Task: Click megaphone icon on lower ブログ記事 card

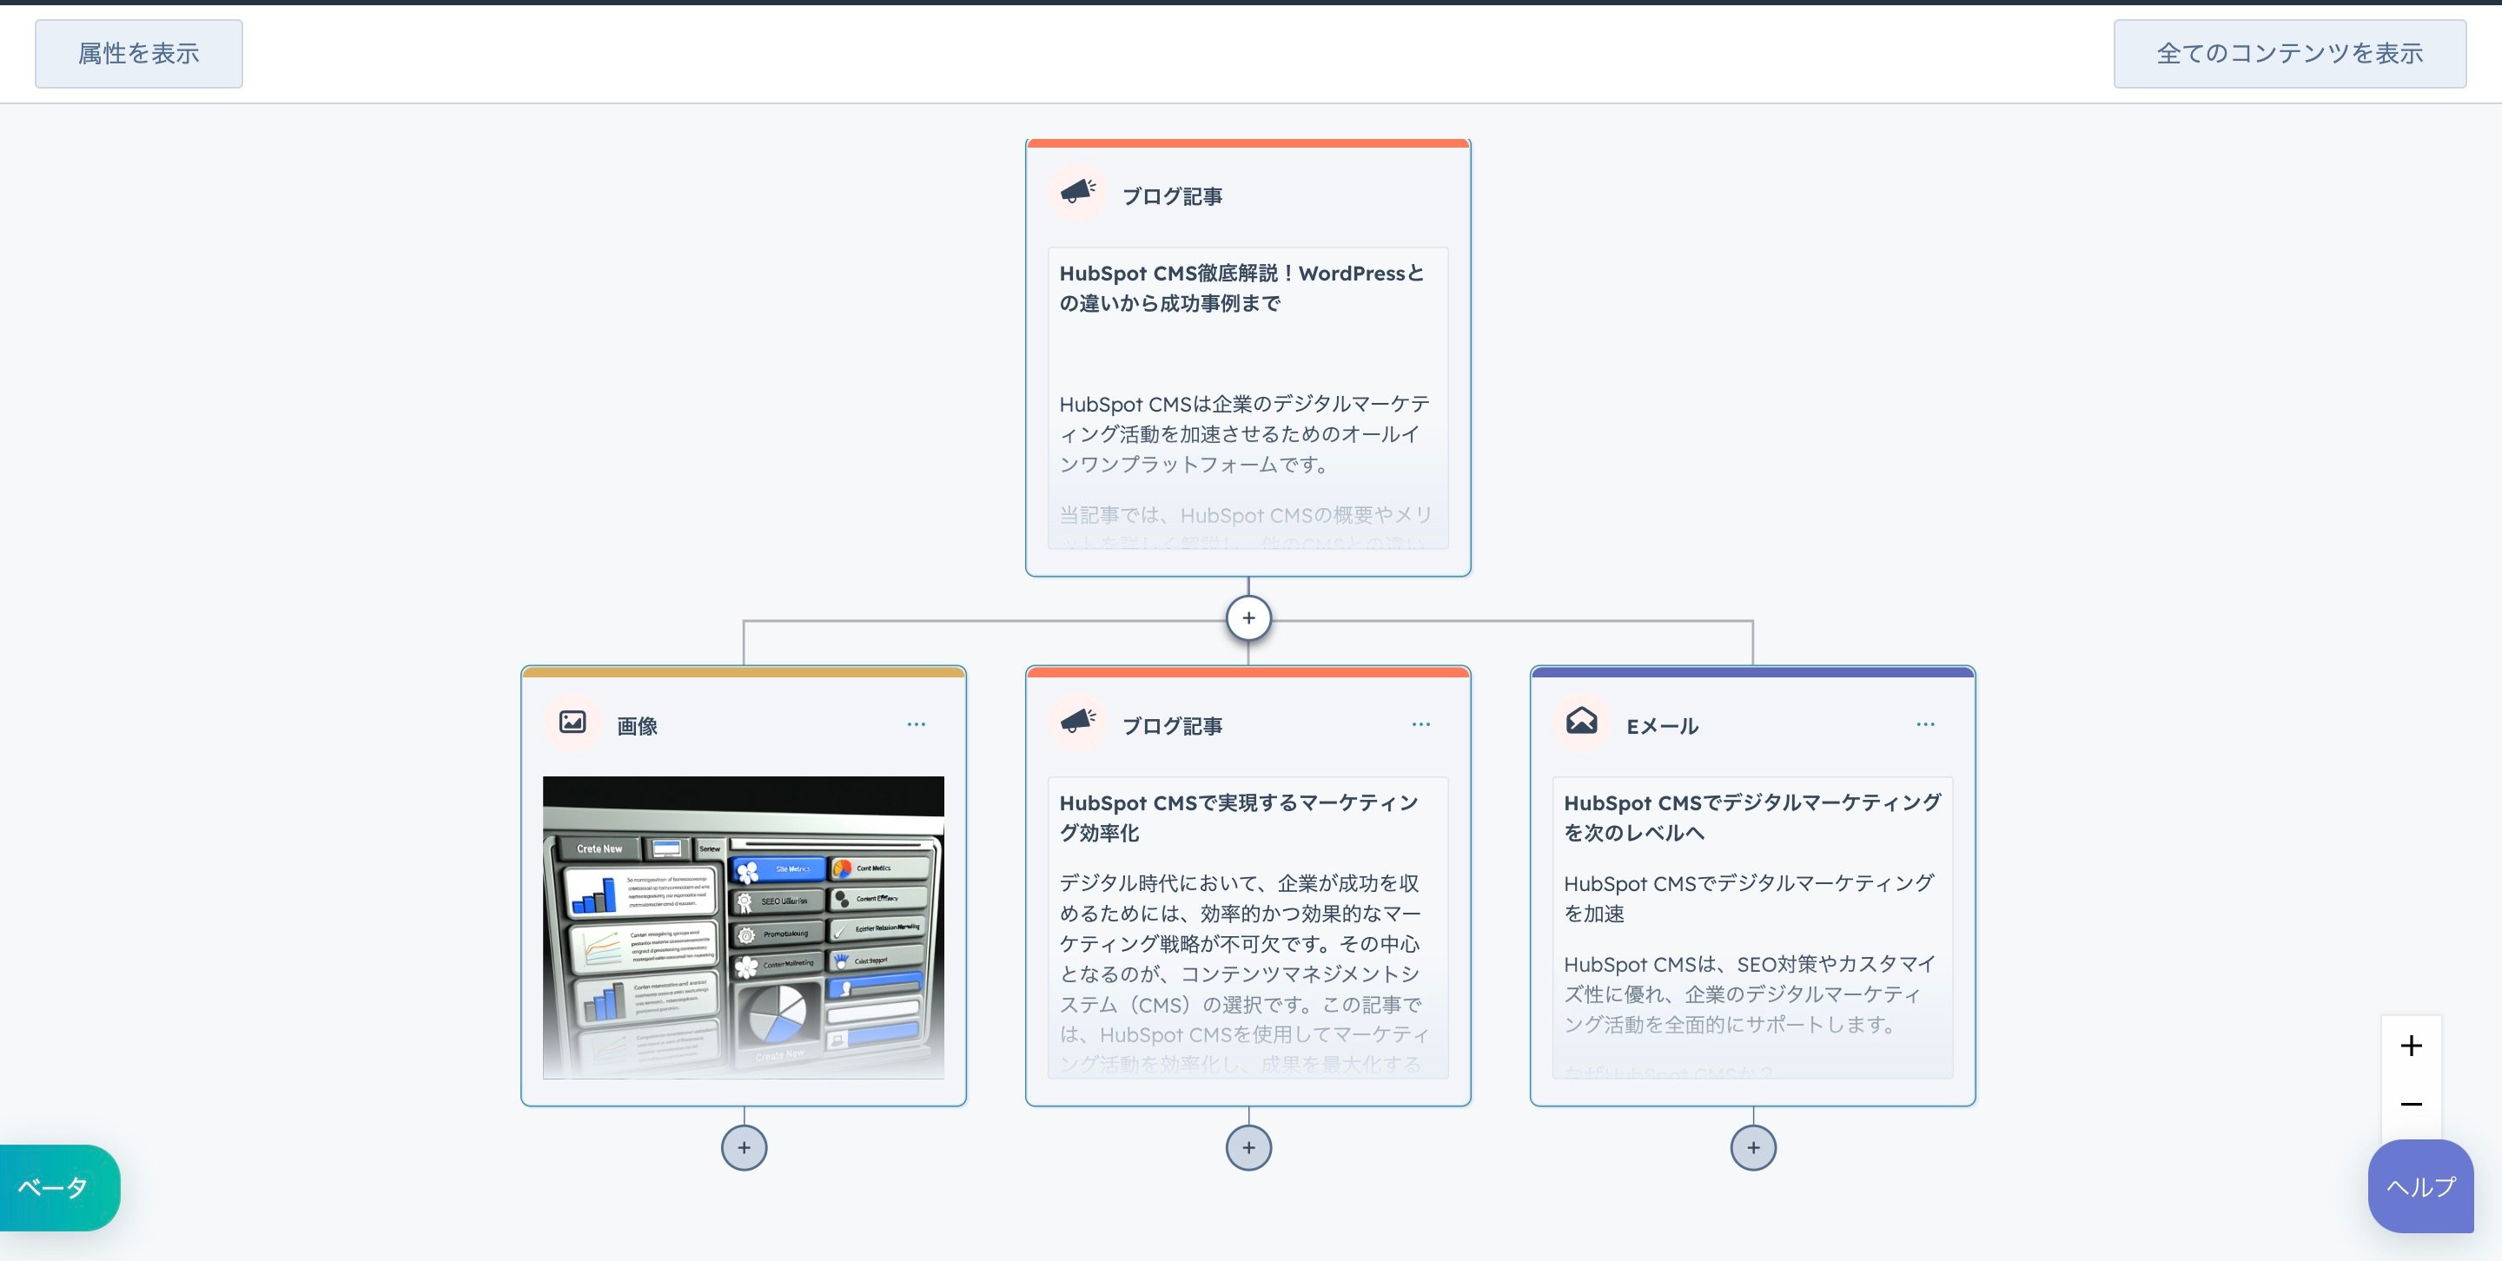Action: tap(1077, 723)
